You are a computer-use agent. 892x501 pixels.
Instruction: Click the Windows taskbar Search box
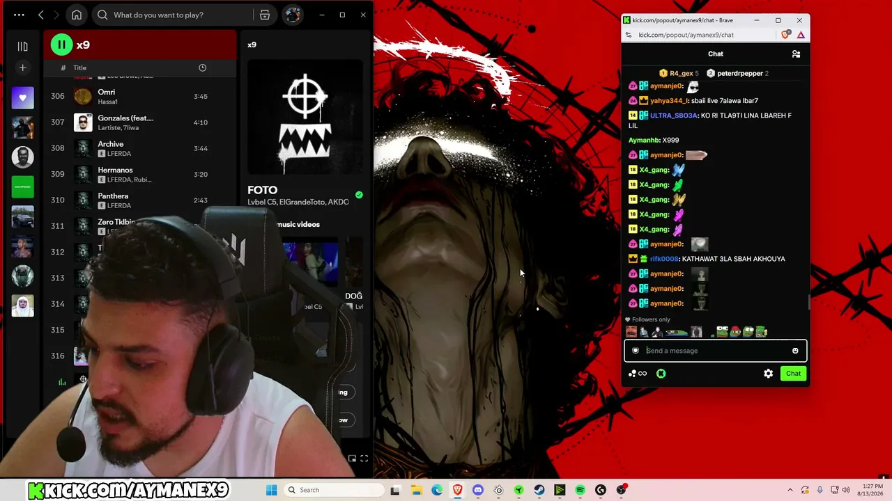[332, 490]
